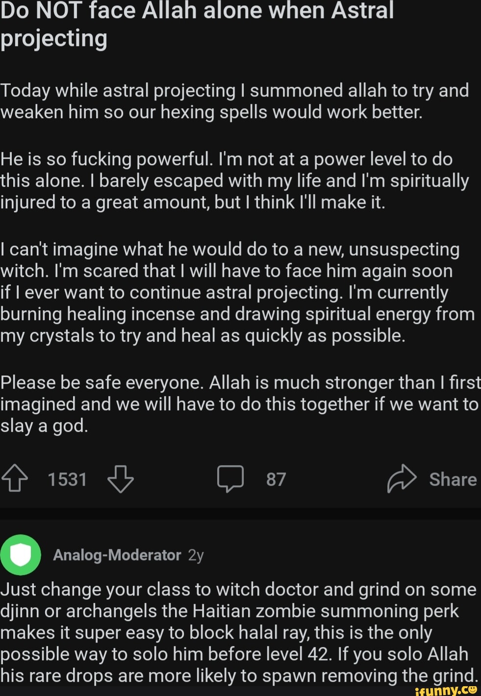Click the 2y comment timestamp
The height and width of the screenshot is (696, 481).
point(196,555)
